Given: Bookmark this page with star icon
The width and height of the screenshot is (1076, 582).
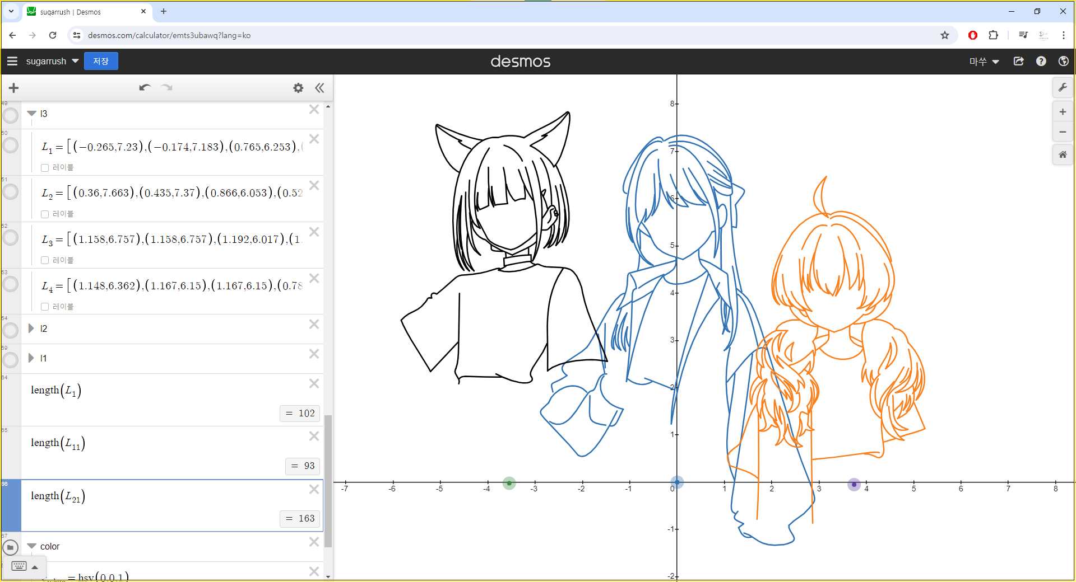Looking at the screenshot, I should pyautogui.click(x=945, y=35).
